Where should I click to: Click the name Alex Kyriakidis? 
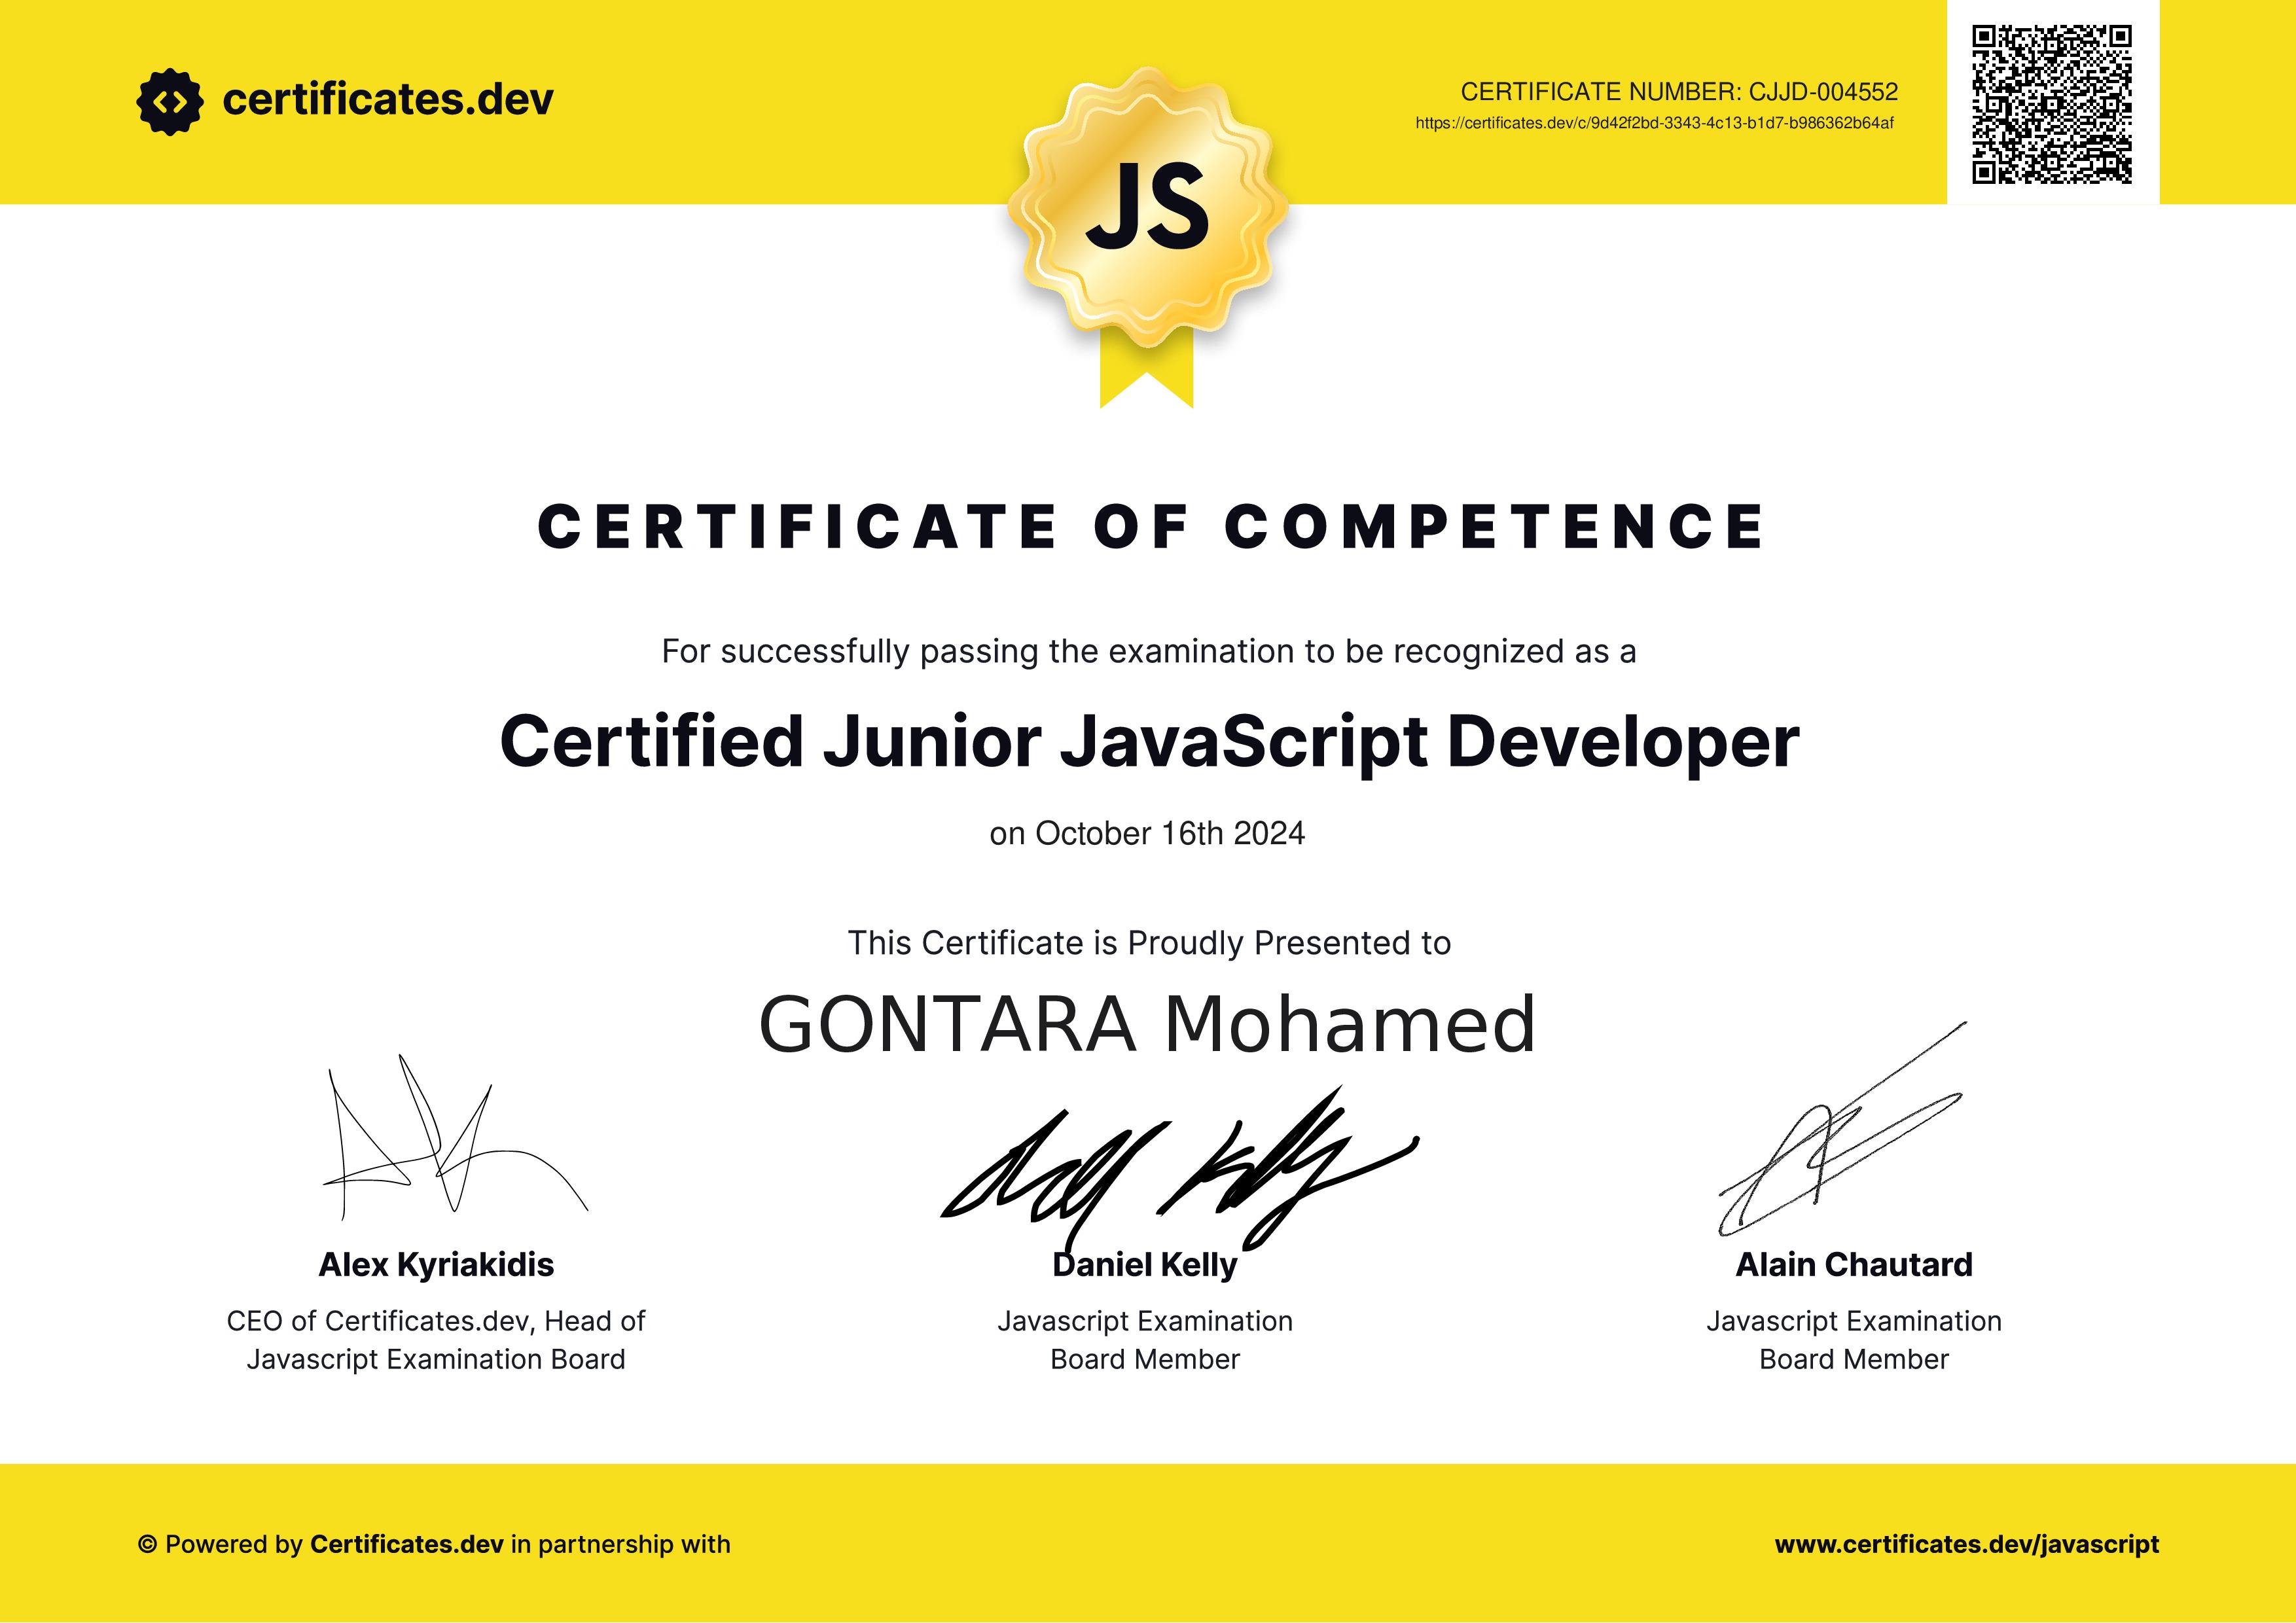[436, 1265]
